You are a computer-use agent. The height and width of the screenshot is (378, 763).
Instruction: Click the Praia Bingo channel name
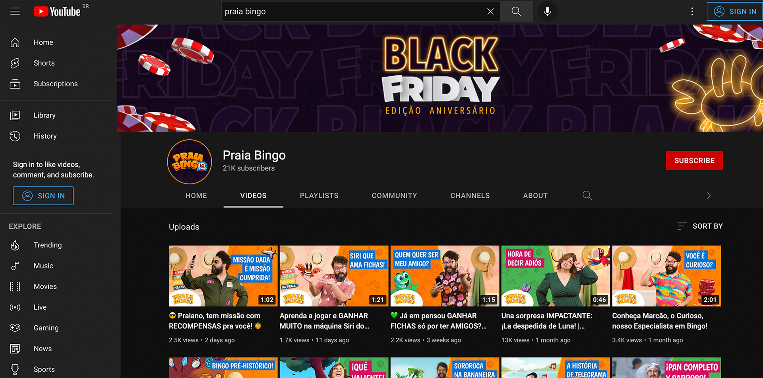coord(254,155)
